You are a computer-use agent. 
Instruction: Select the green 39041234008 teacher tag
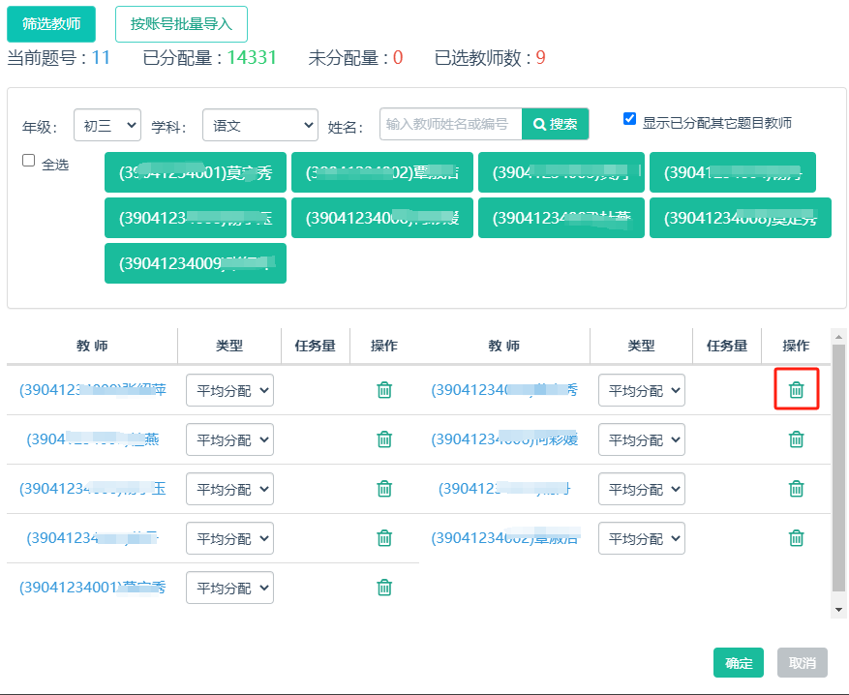tap(741, 218)
